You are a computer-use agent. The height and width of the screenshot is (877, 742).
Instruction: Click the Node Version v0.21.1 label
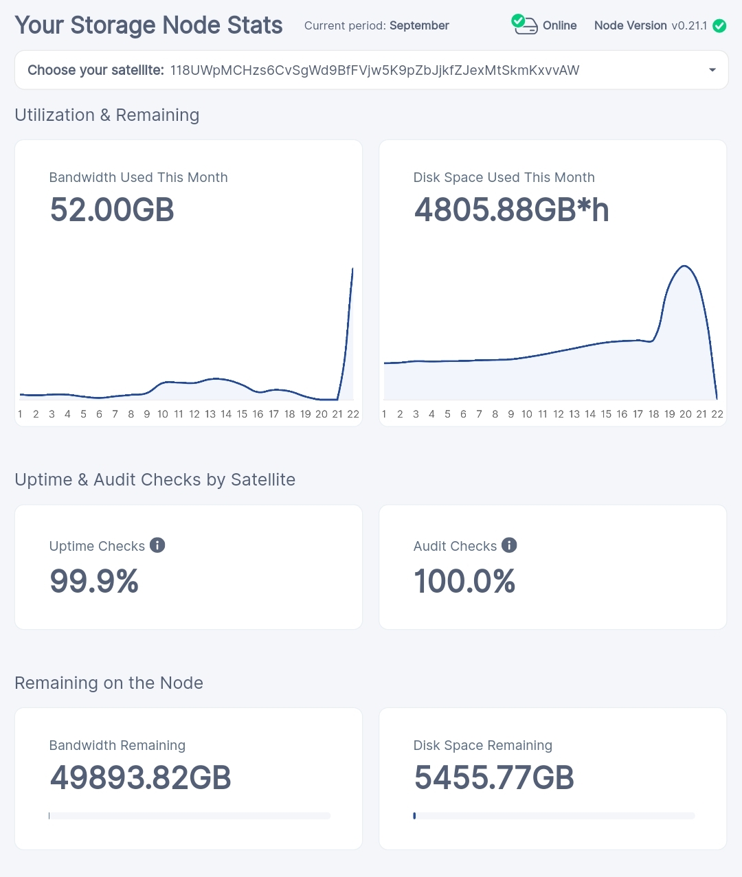651,25
